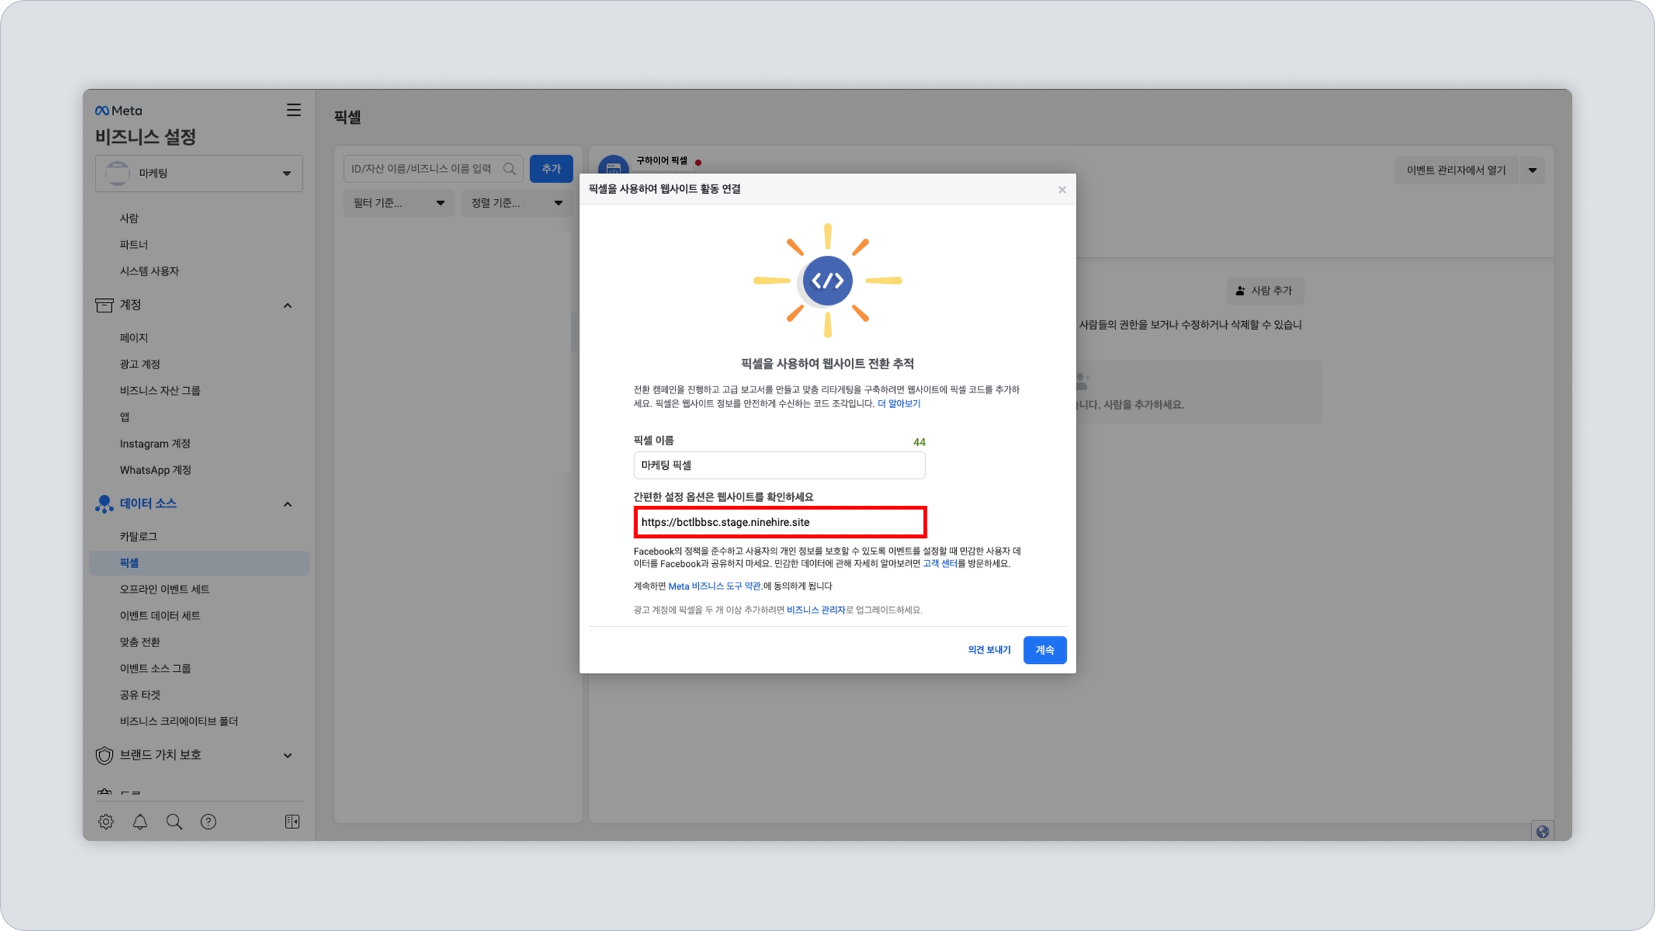Click the website URL input field
The width and height of the screenshot is (1655, 931).
[779, 522]
